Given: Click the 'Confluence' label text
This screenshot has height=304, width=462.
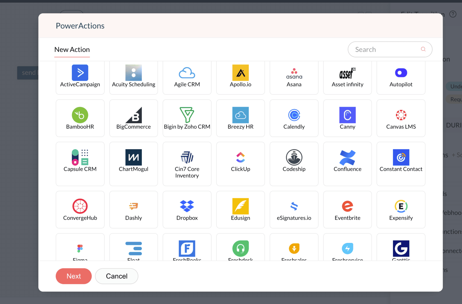Looking at the screenshot, I should point(348,169).
